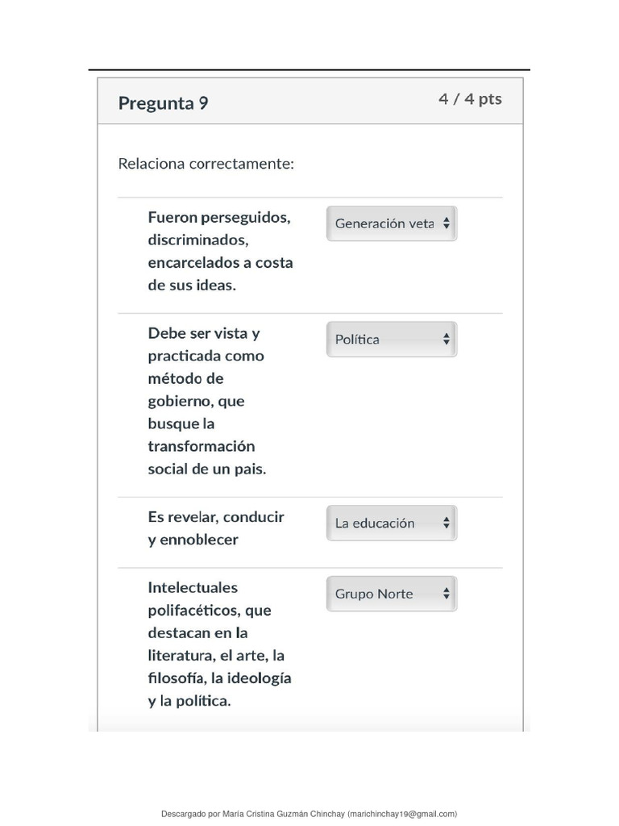
Task: Select the "Fueron perseguidos, discriminados" statement
Action: tap(220, 251)
